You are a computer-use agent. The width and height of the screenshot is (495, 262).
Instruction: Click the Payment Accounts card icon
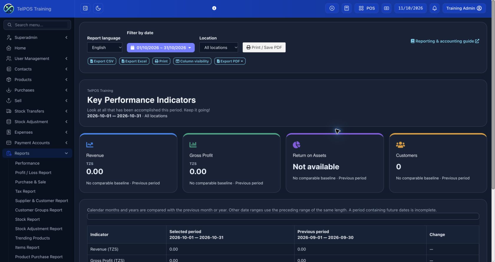[x=9, y=143]
